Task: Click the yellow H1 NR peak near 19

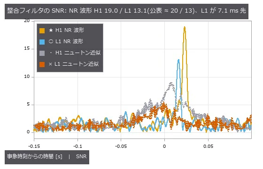Action: (185, 27)
